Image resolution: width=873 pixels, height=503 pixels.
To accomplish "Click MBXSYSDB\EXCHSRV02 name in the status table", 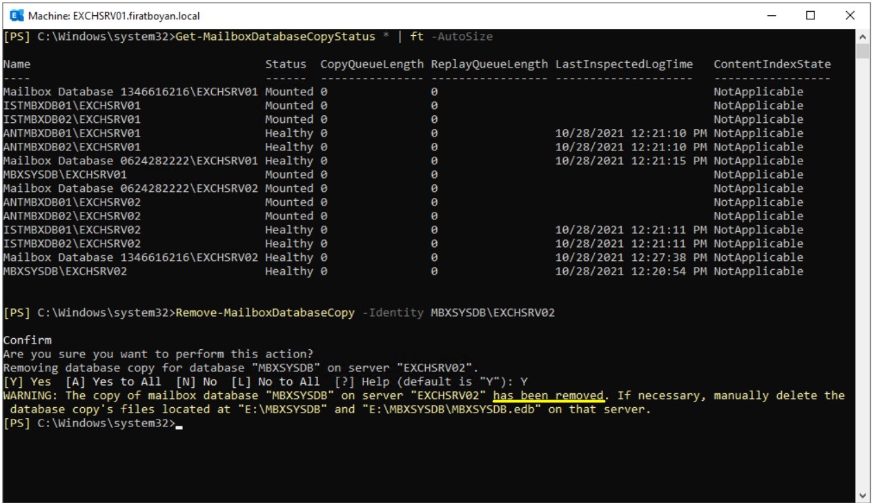I will [x=65, y=271].
